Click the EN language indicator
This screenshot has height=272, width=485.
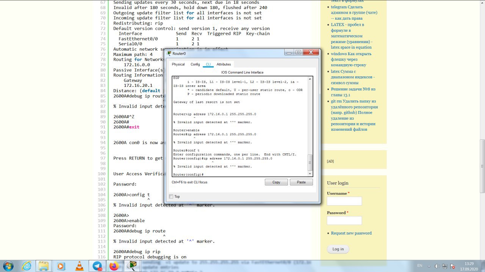coord(419,266)
